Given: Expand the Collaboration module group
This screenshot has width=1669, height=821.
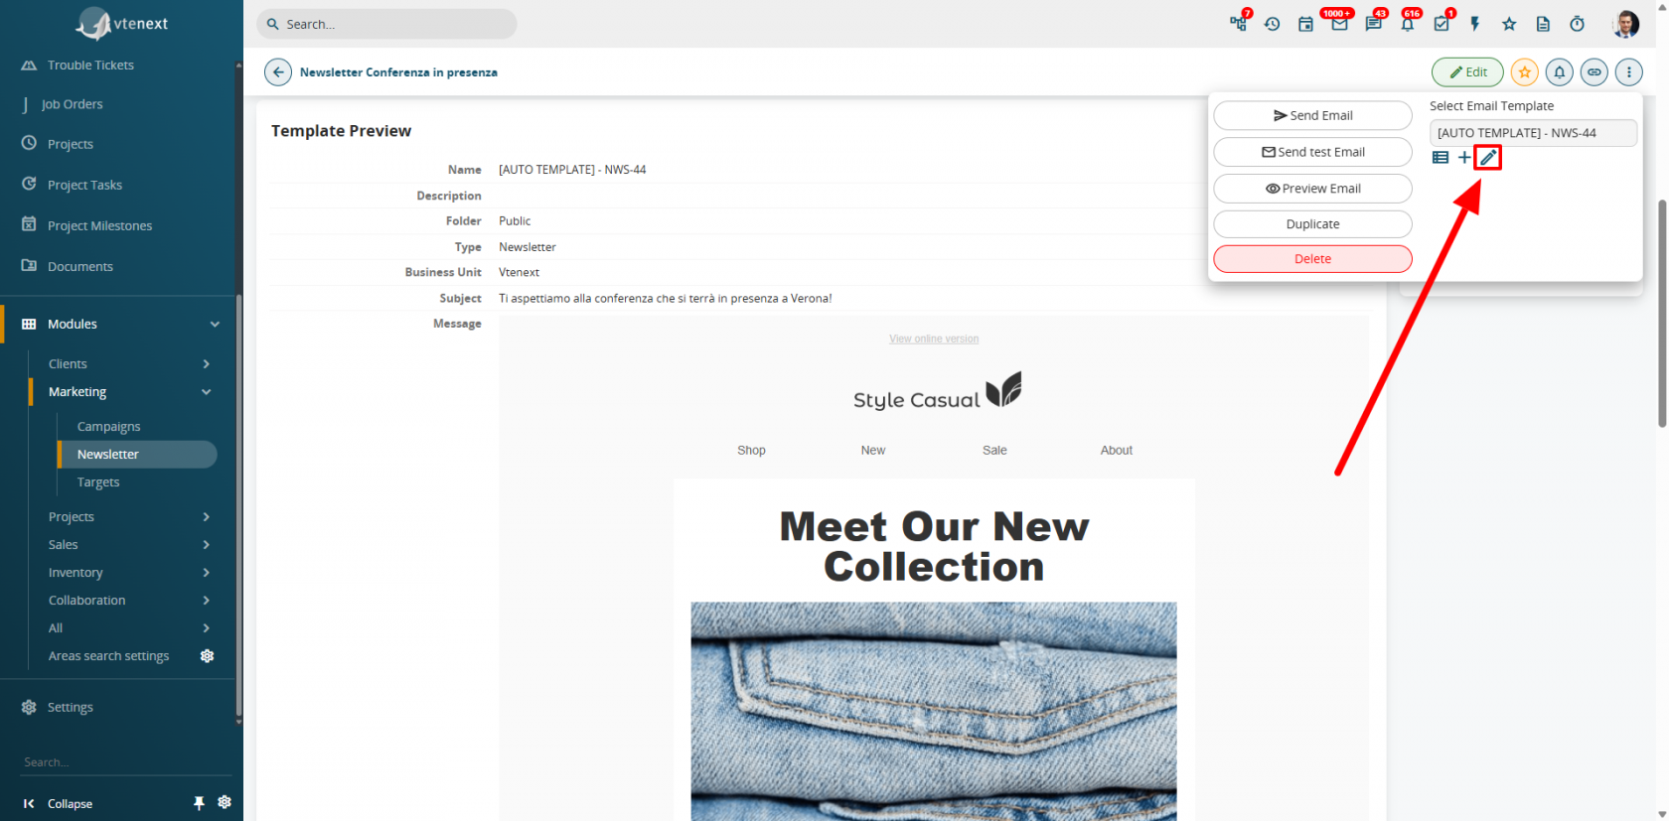Looking at the screenshot, I should [x=207, y=601].
